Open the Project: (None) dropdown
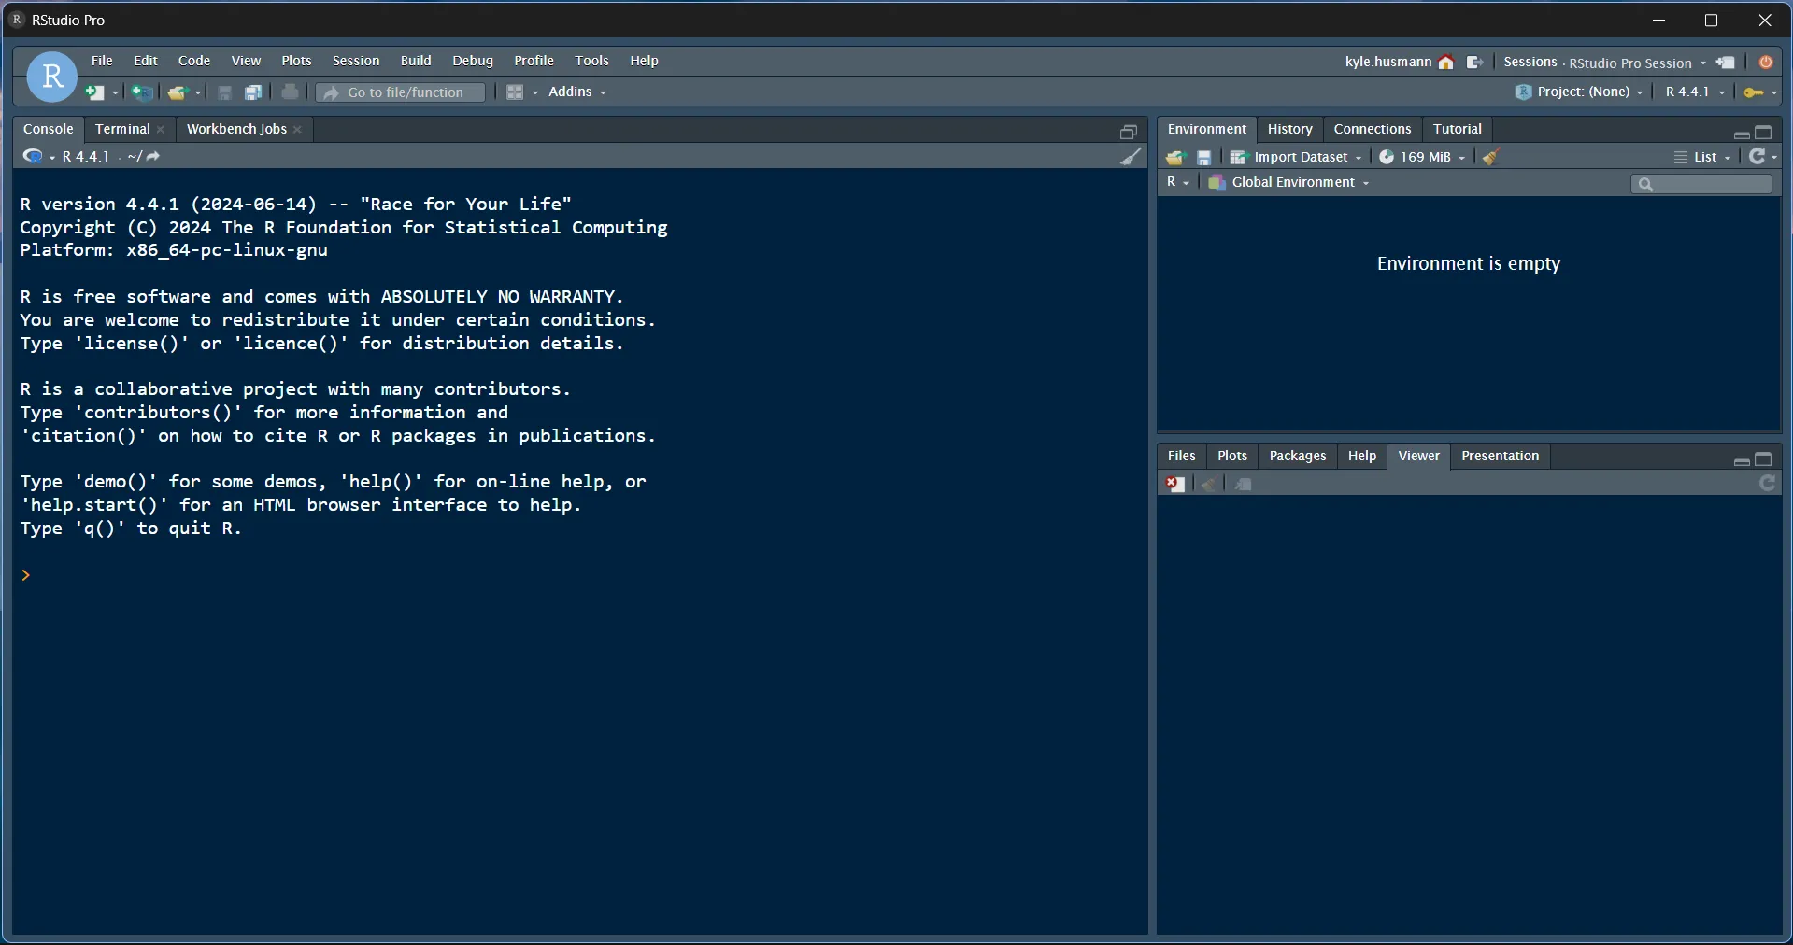Screen dimensions: 1793x945 1579,92
